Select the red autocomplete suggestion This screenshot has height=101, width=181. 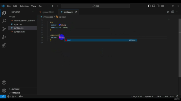coord(101,40)
